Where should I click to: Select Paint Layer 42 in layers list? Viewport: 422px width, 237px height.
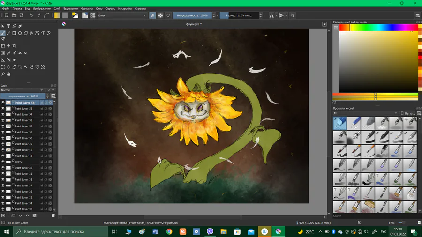click(24, 150)
